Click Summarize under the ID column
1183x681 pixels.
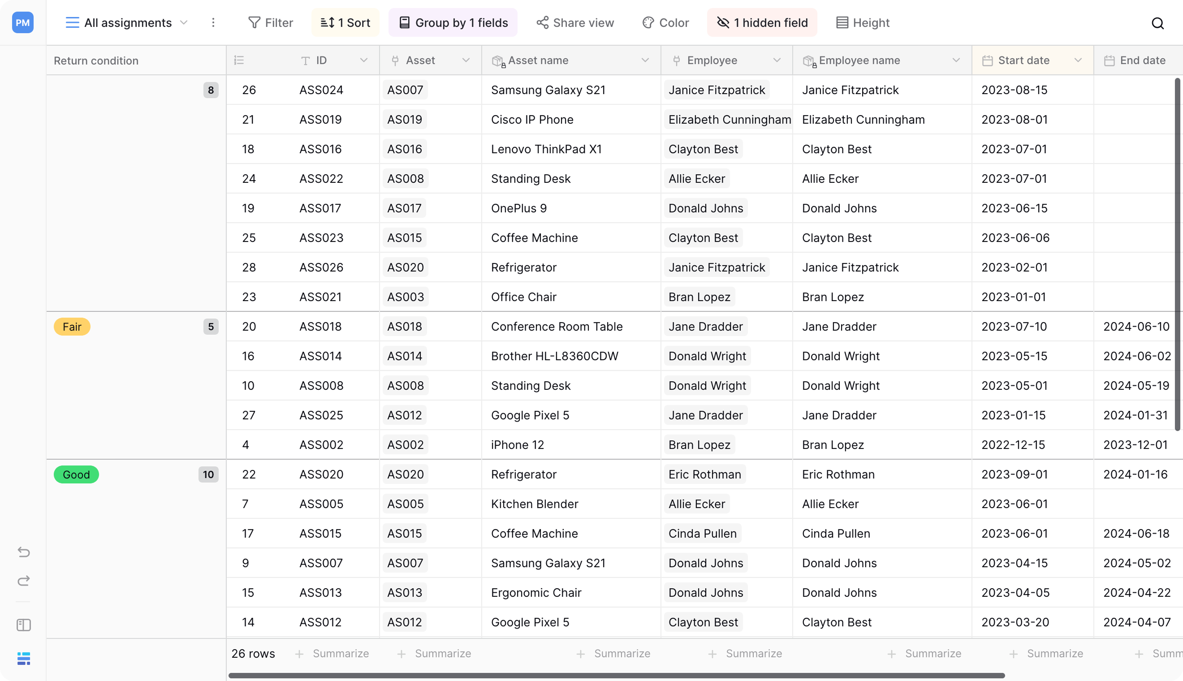[x=332, y=653]
